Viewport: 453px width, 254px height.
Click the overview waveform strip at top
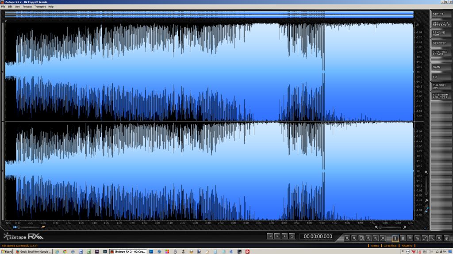tap(209, 15)
